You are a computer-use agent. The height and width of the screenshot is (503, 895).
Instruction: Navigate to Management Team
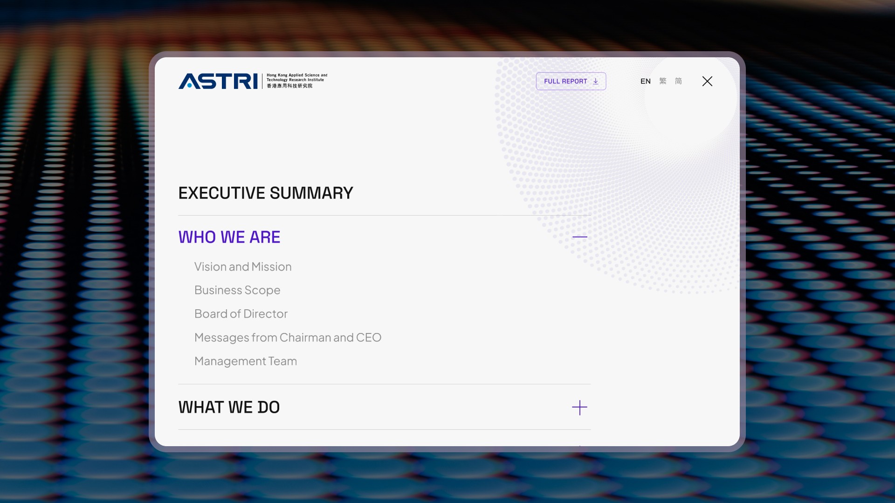point(246,361)
